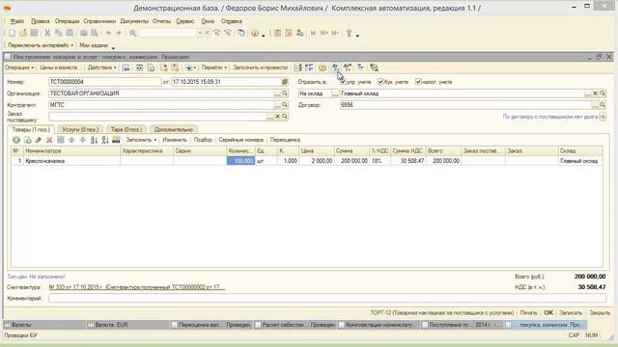Click the New document icon in main toolbar
Screen dimensions: 618x347
point(12,33)
